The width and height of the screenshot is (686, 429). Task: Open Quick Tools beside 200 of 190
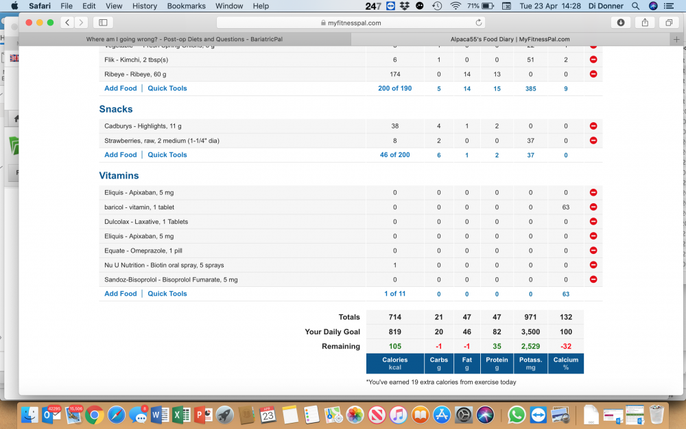point(167,88)
